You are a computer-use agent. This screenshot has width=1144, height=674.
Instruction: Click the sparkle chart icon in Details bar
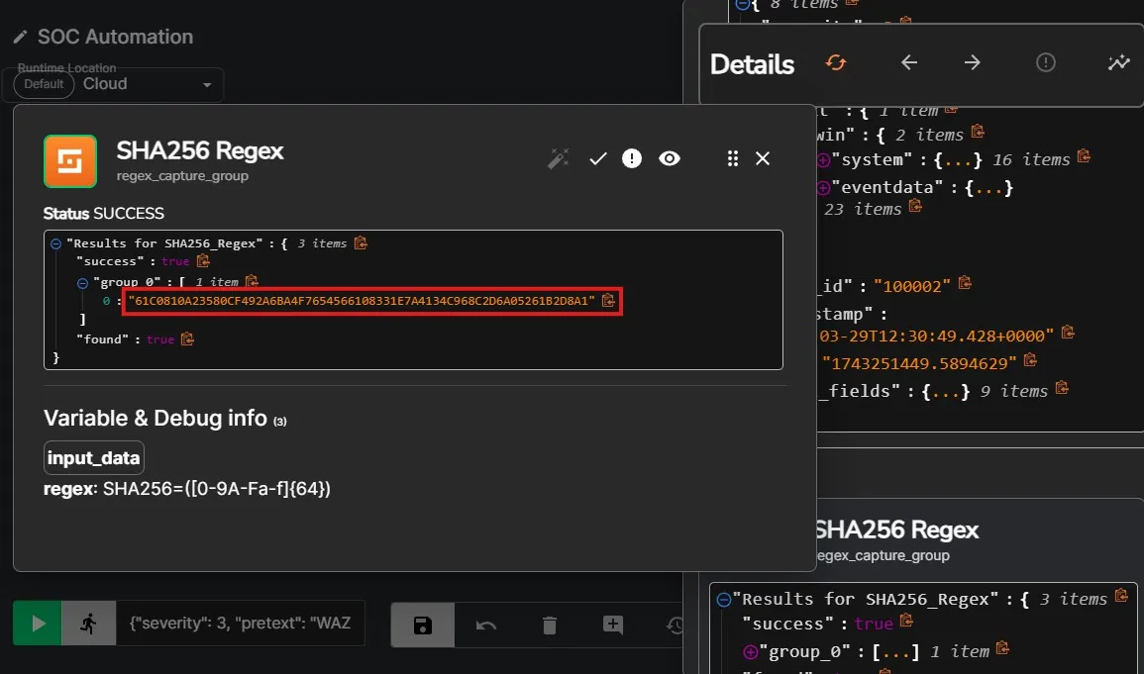pos(1118,63)
